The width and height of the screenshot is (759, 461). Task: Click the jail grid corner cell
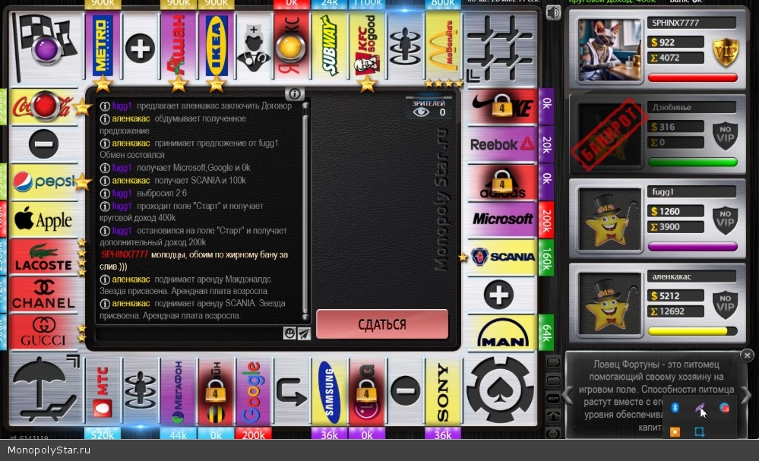(500, 47)
